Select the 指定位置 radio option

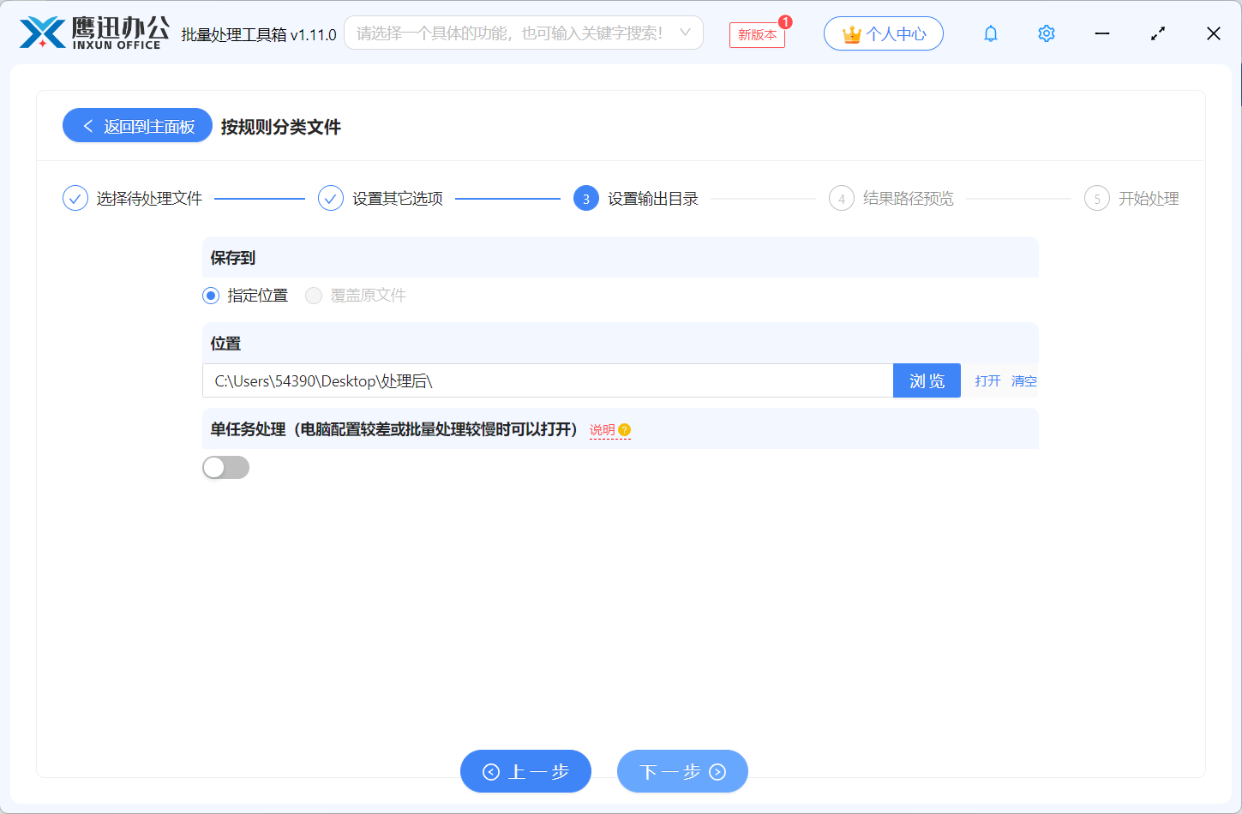[x=245, y=296]
